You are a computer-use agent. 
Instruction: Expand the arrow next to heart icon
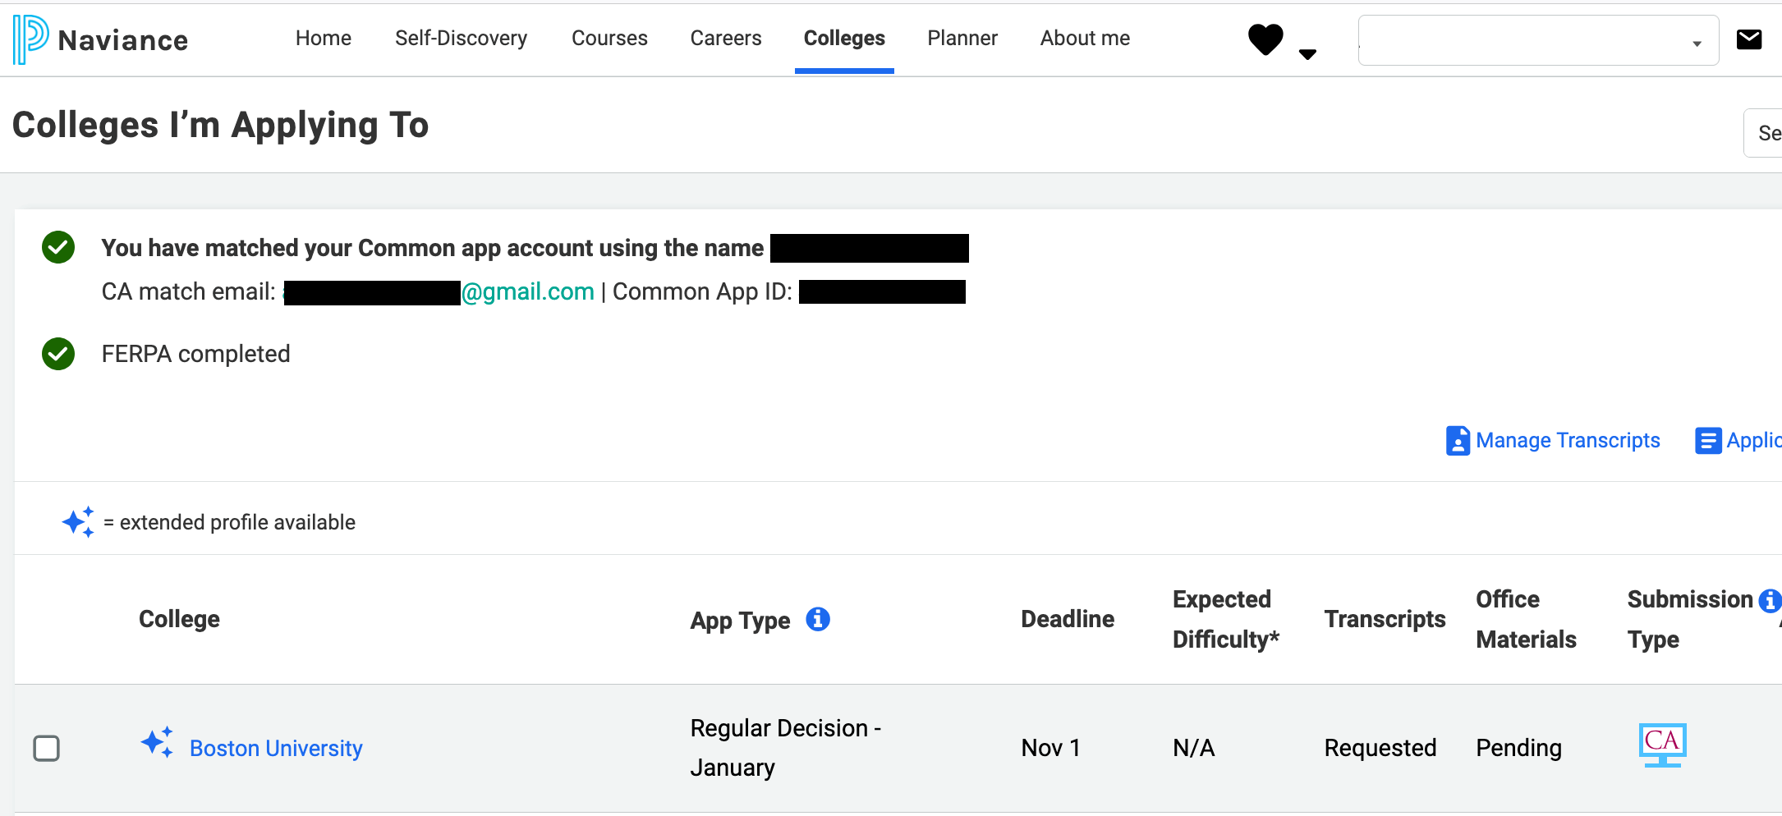[1307, 54]
